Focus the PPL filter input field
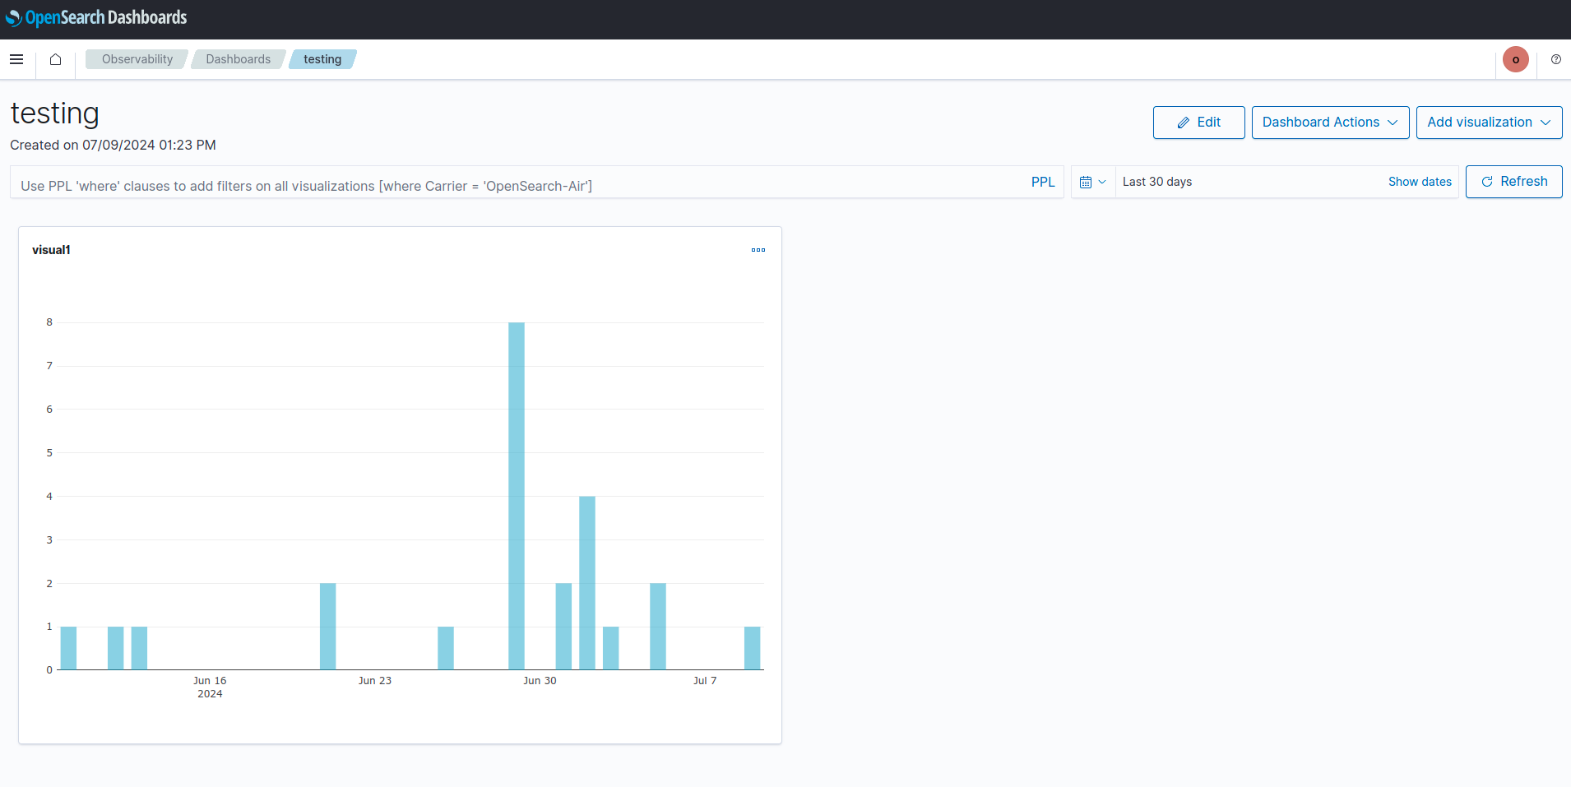The image size is (1571, 787). pos(518,183)
